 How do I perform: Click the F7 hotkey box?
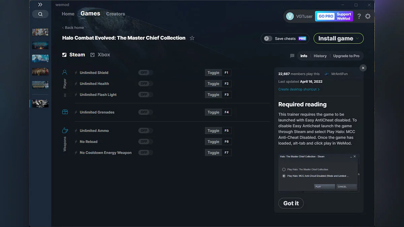coord(227,153)
